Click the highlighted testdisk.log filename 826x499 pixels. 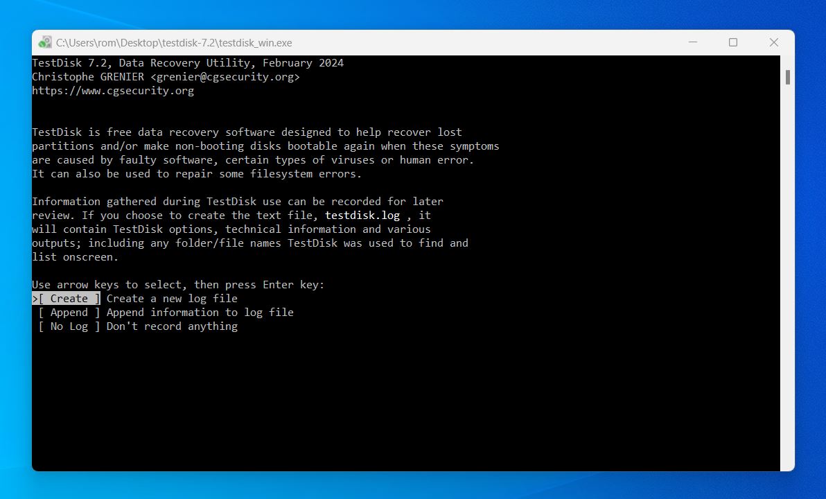tap(362, 216)
